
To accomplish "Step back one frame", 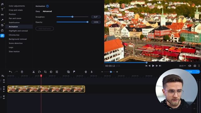I will point(149,66).
